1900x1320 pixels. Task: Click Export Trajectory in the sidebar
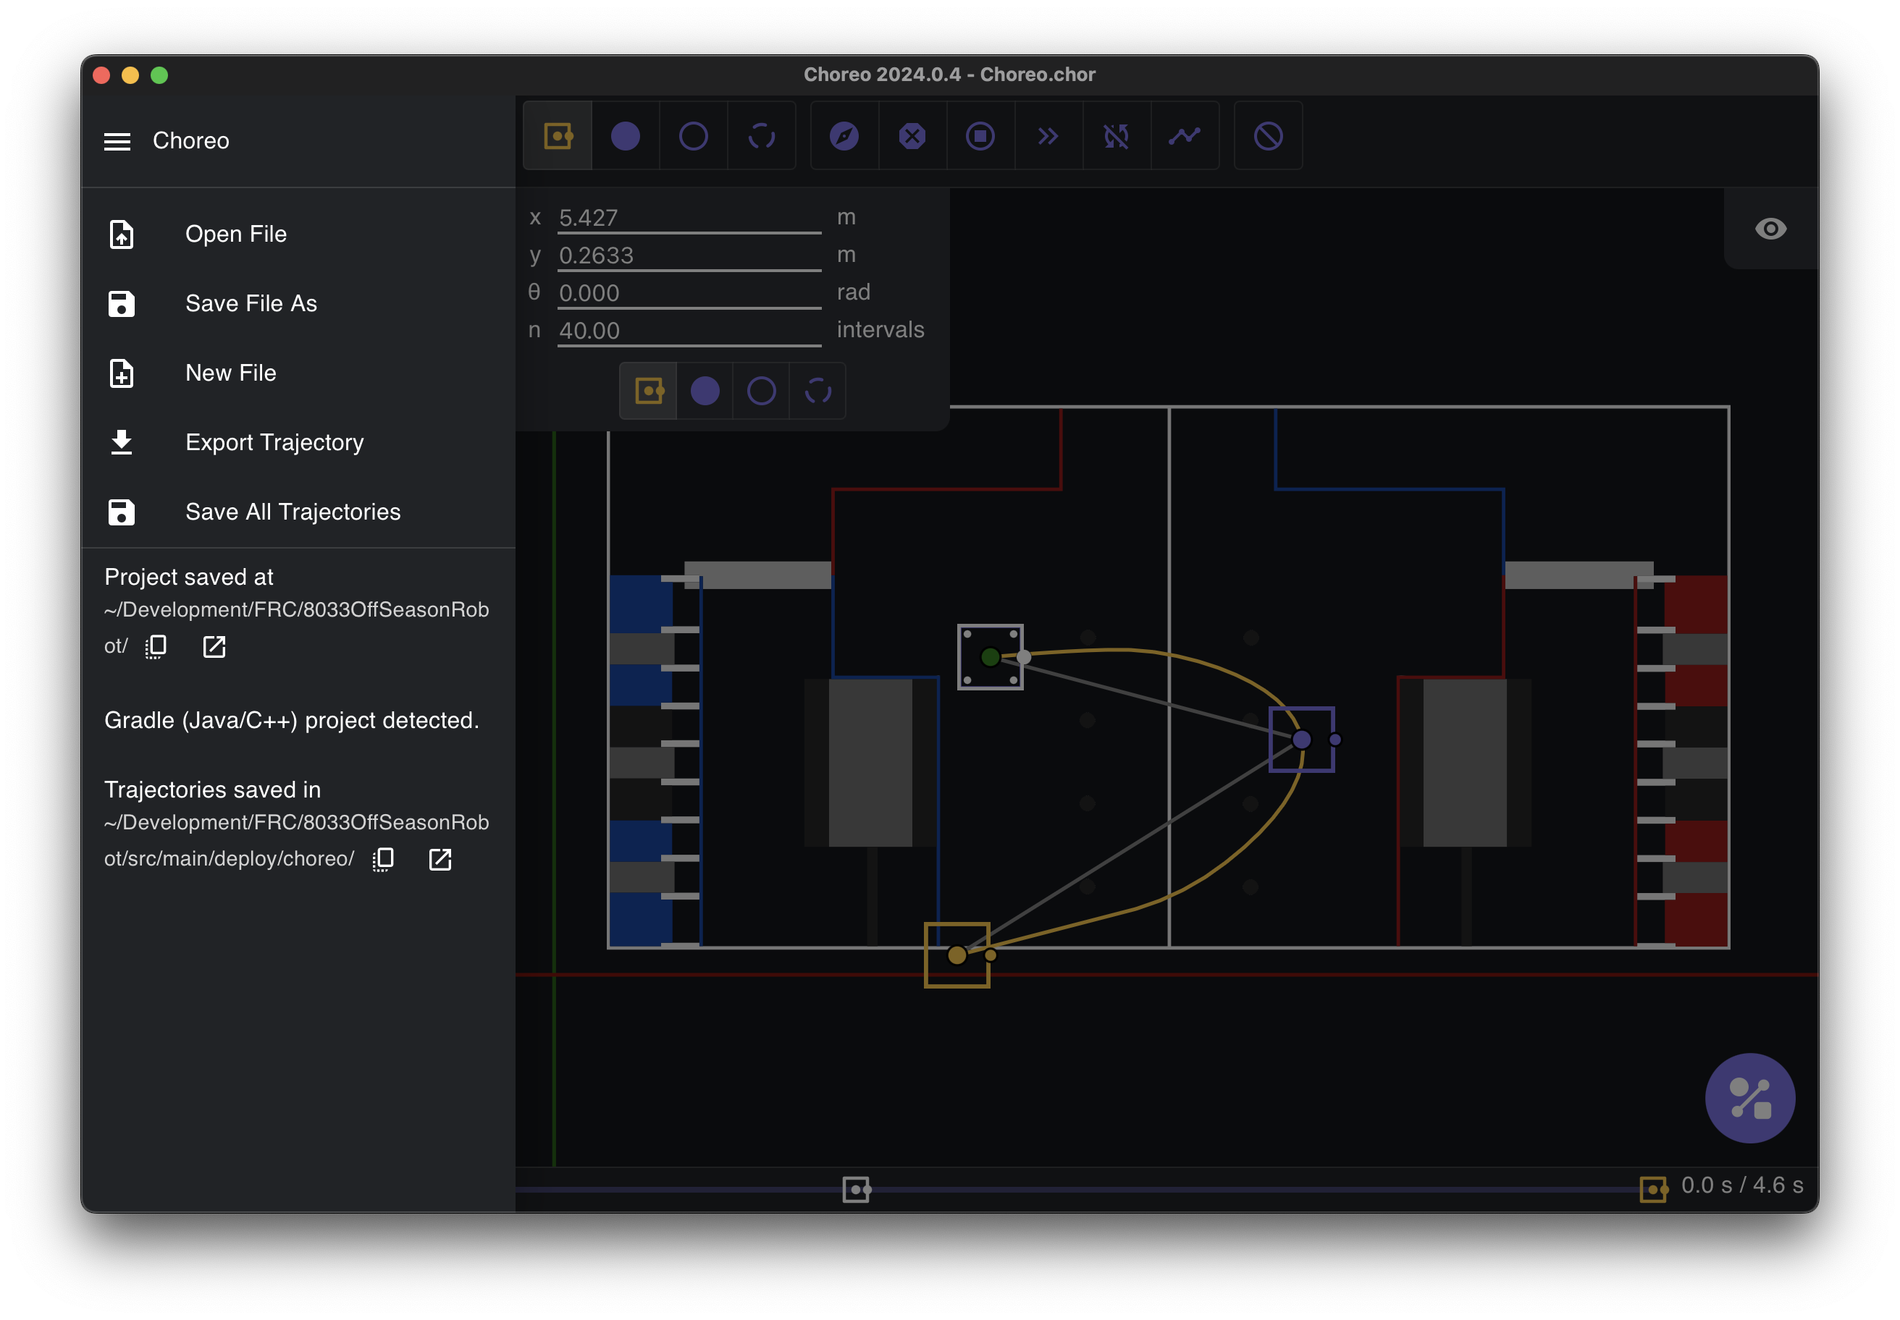click(x=274, y=442)
